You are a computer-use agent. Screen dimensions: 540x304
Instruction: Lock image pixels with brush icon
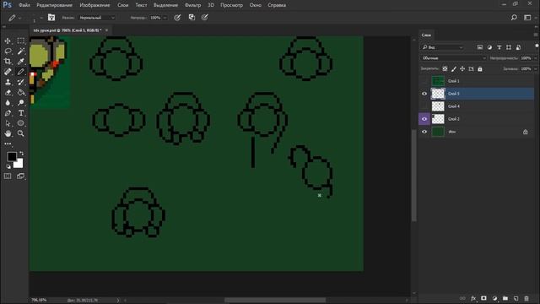click(454, 69)
